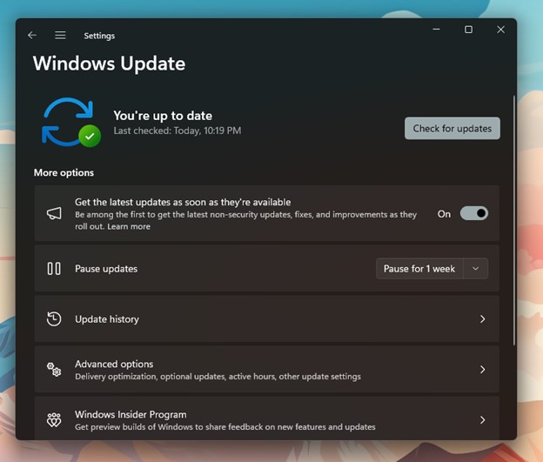The height and width of the screenshot is (462, 543).
Task: Open Windows Insider Program chevron
Action: [x=483, y=420]
